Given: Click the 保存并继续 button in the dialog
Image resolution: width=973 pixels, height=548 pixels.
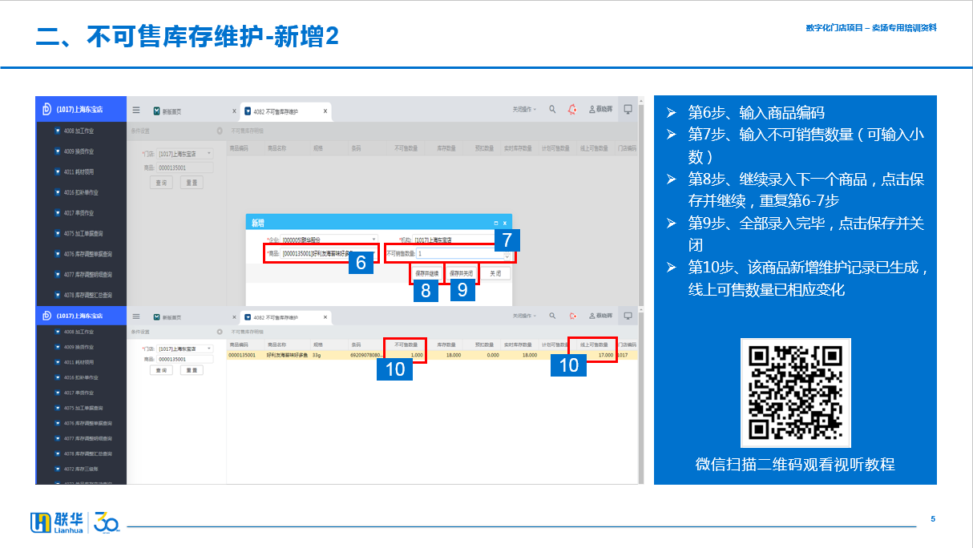Looking at the screenshot, I should (426, 273).
